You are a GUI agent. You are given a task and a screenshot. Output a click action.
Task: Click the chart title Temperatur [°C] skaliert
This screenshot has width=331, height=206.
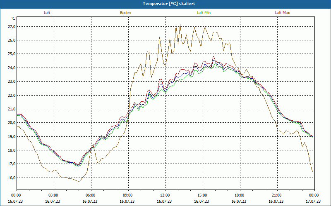coord(169,4)
